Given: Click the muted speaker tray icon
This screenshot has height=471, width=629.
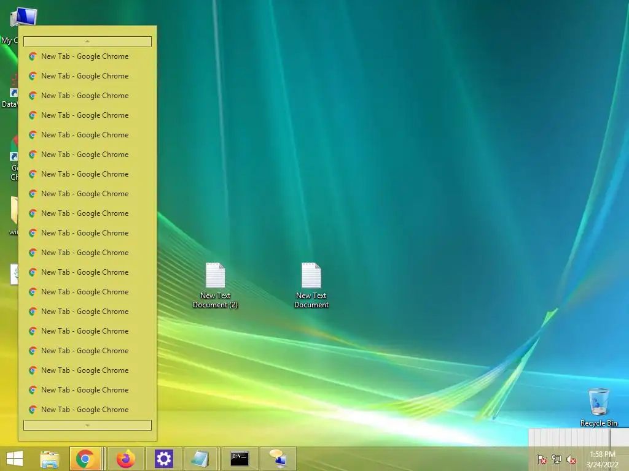Looking at the screenshot, I should (571, 459).
